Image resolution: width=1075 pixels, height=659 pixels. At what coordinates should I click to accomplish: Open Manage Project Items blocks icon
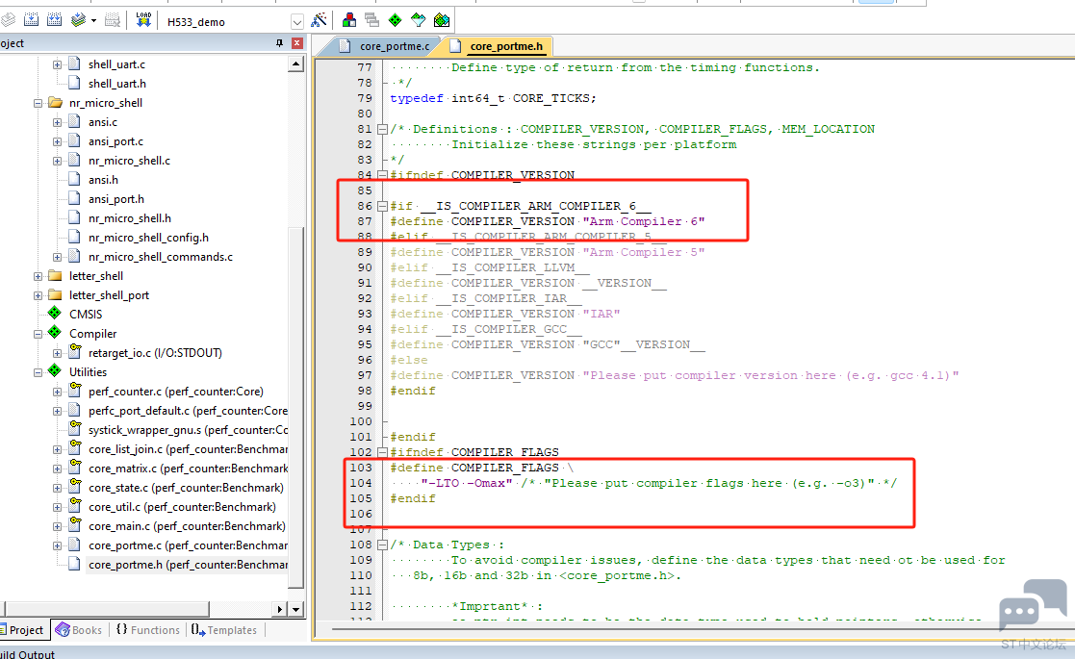(x=349, y=20)
